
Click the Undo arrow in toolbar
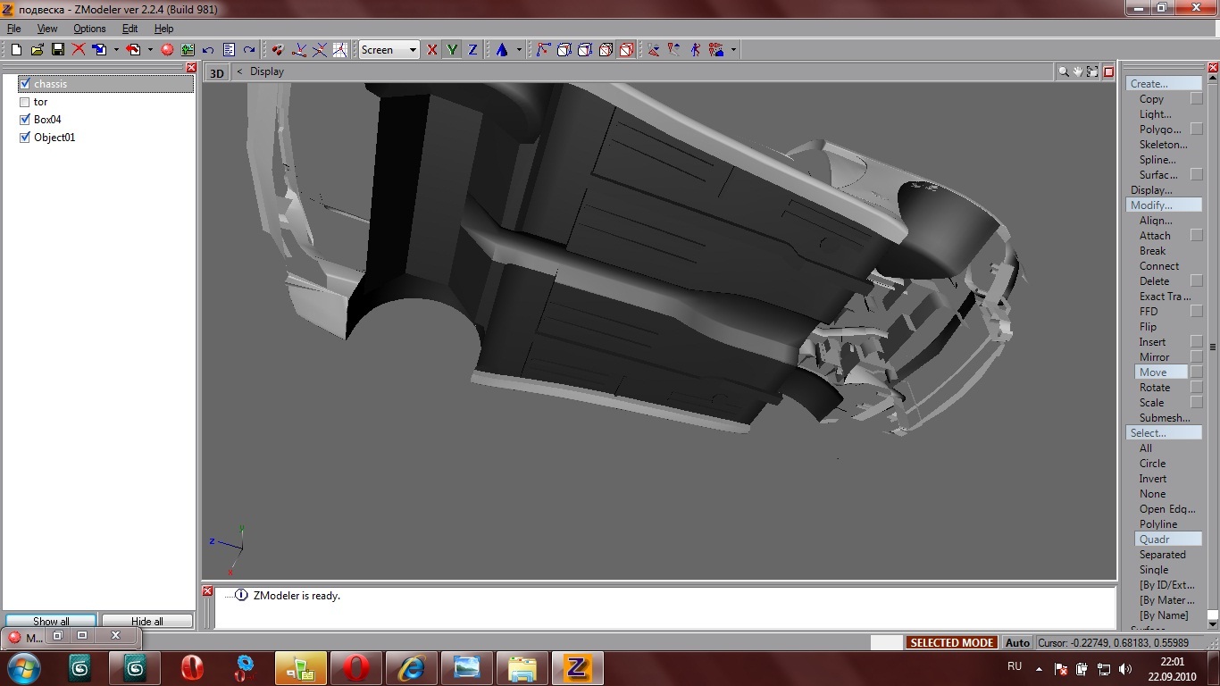(x=208, y=50)
